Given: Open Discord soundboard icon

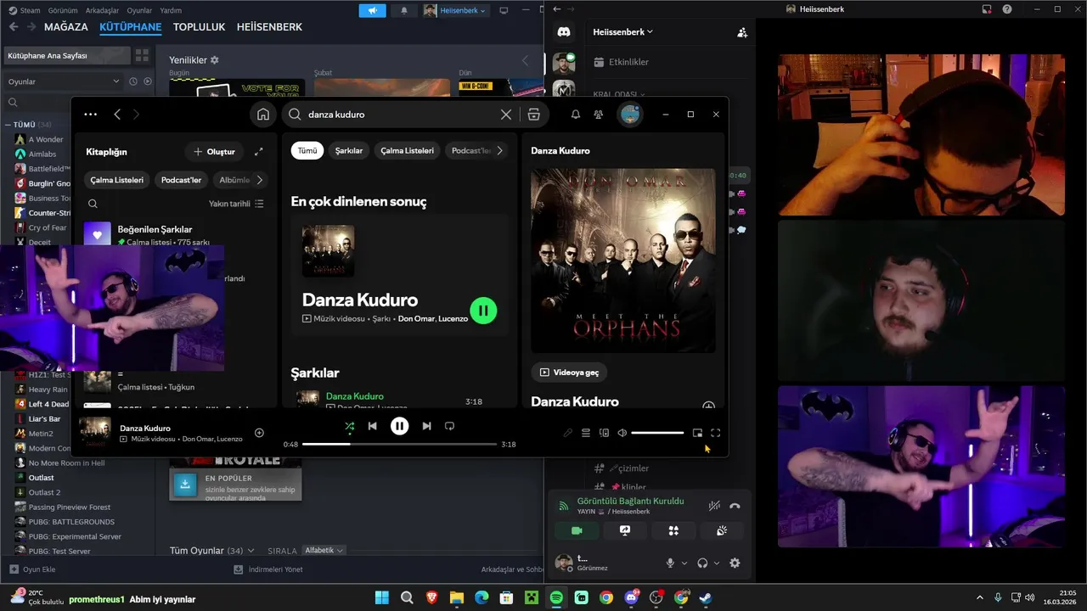Looking at the screenshot, I should click(x=722, y=530).
